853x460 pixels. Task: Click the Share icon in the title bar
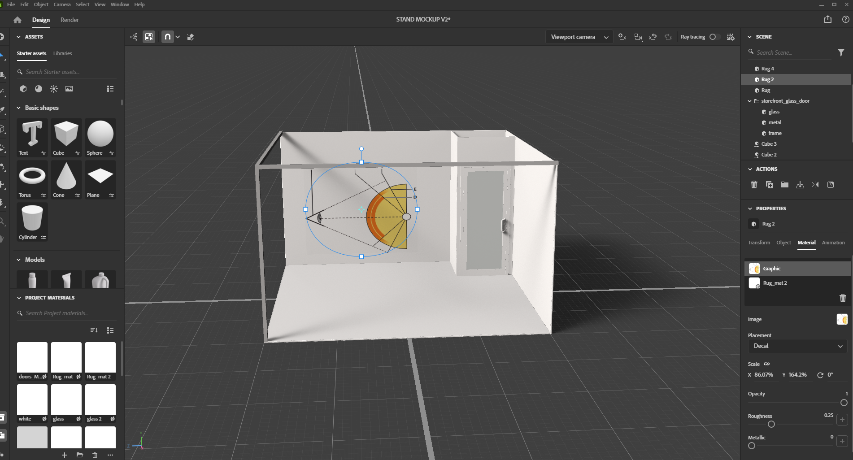click(x=827, y=19)
